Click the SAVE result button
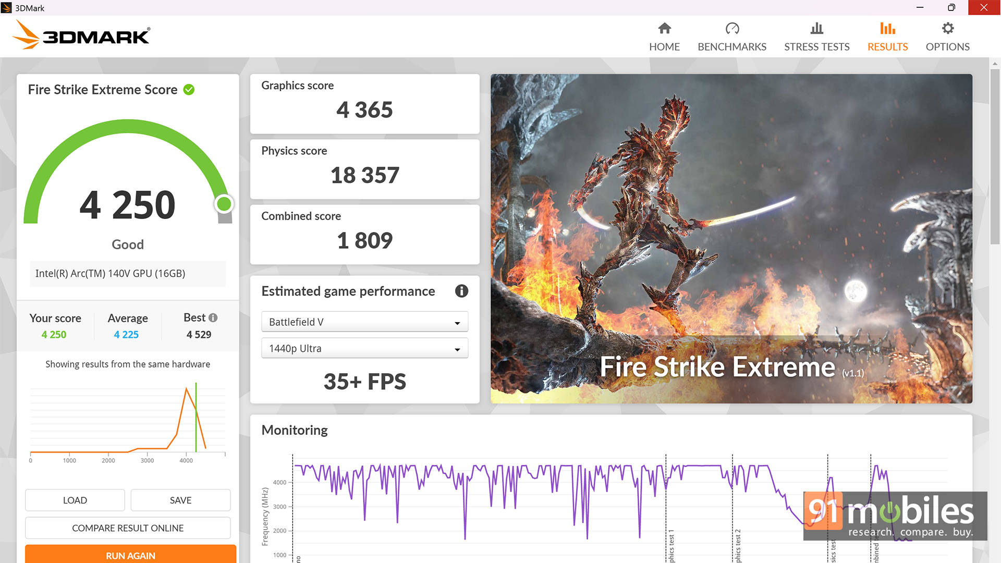 pos(180,500)
